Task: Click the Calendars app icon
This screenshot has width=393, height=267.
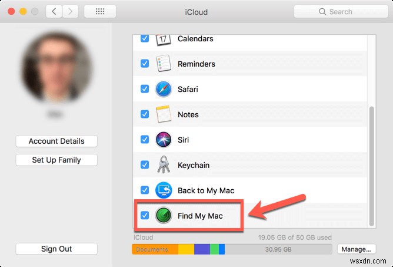Action: pyautogui.click(x=164, y=39)
